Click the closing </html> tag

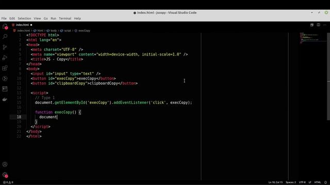pyautogui.click(x=34, y=136)
